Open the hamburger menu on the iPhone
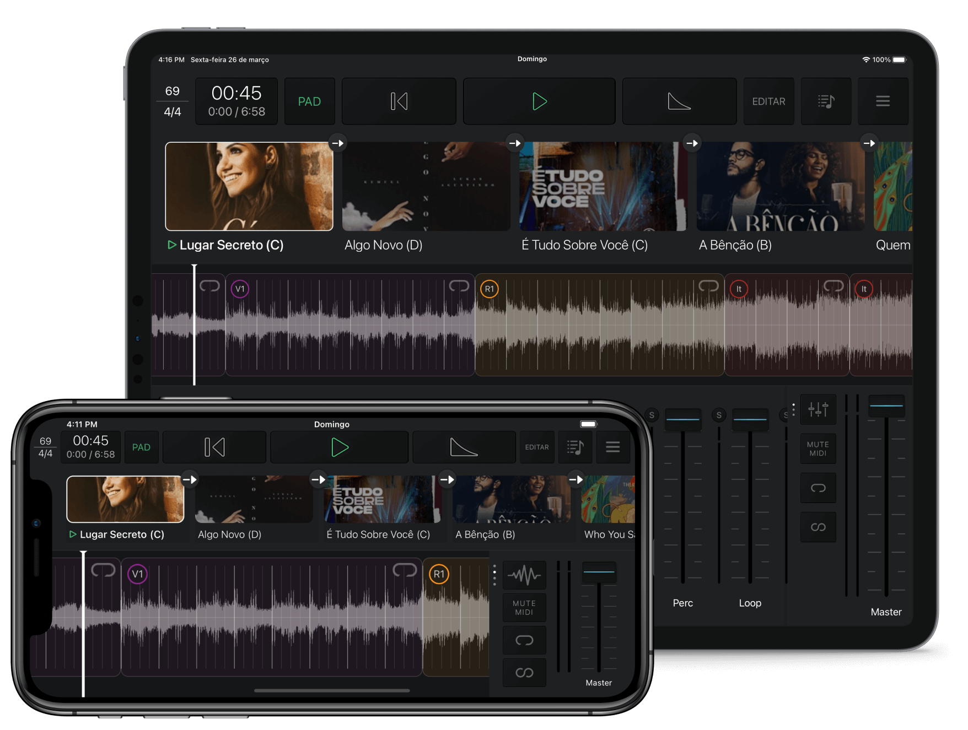 click(x=612, y=447)
